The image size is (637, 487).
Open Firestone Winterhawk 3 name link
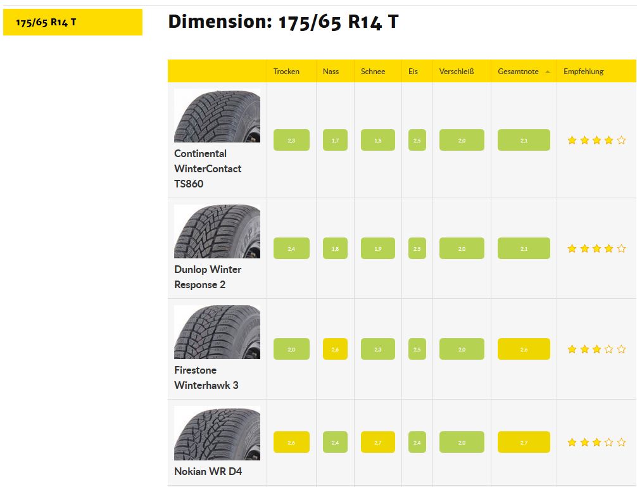tap(206, 377)
